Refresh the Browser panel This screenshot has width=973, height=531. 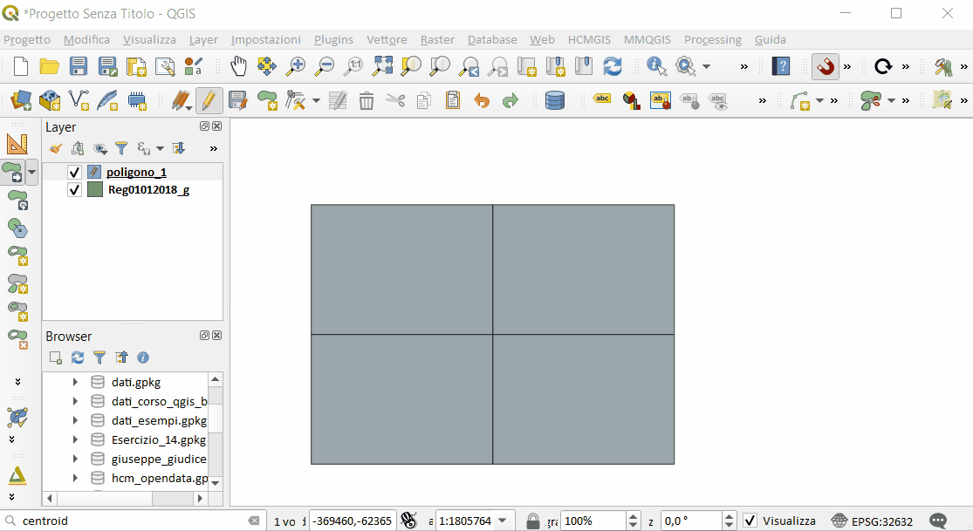pos(78,357)
